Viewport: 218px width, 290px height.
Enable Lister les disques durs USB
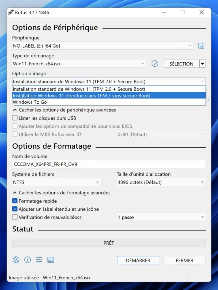[15, 118]
